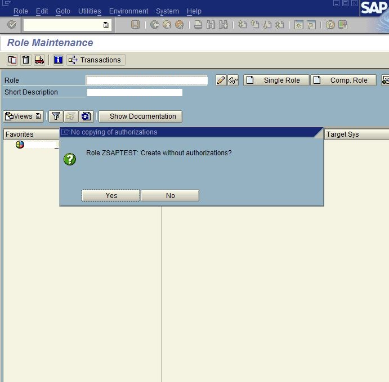Click the Save diskette icon
389x382 pixels.
pos(135,25)
